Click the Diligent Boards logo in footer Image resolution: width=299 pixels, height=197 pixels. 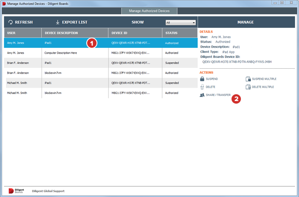[x=16, y=191]
